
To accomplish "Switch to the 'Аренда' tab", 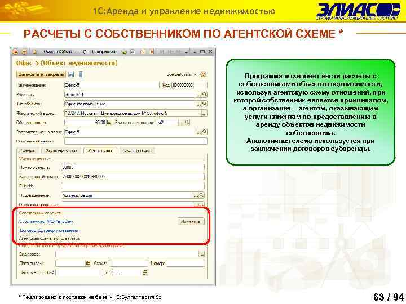I will (28, 150).
